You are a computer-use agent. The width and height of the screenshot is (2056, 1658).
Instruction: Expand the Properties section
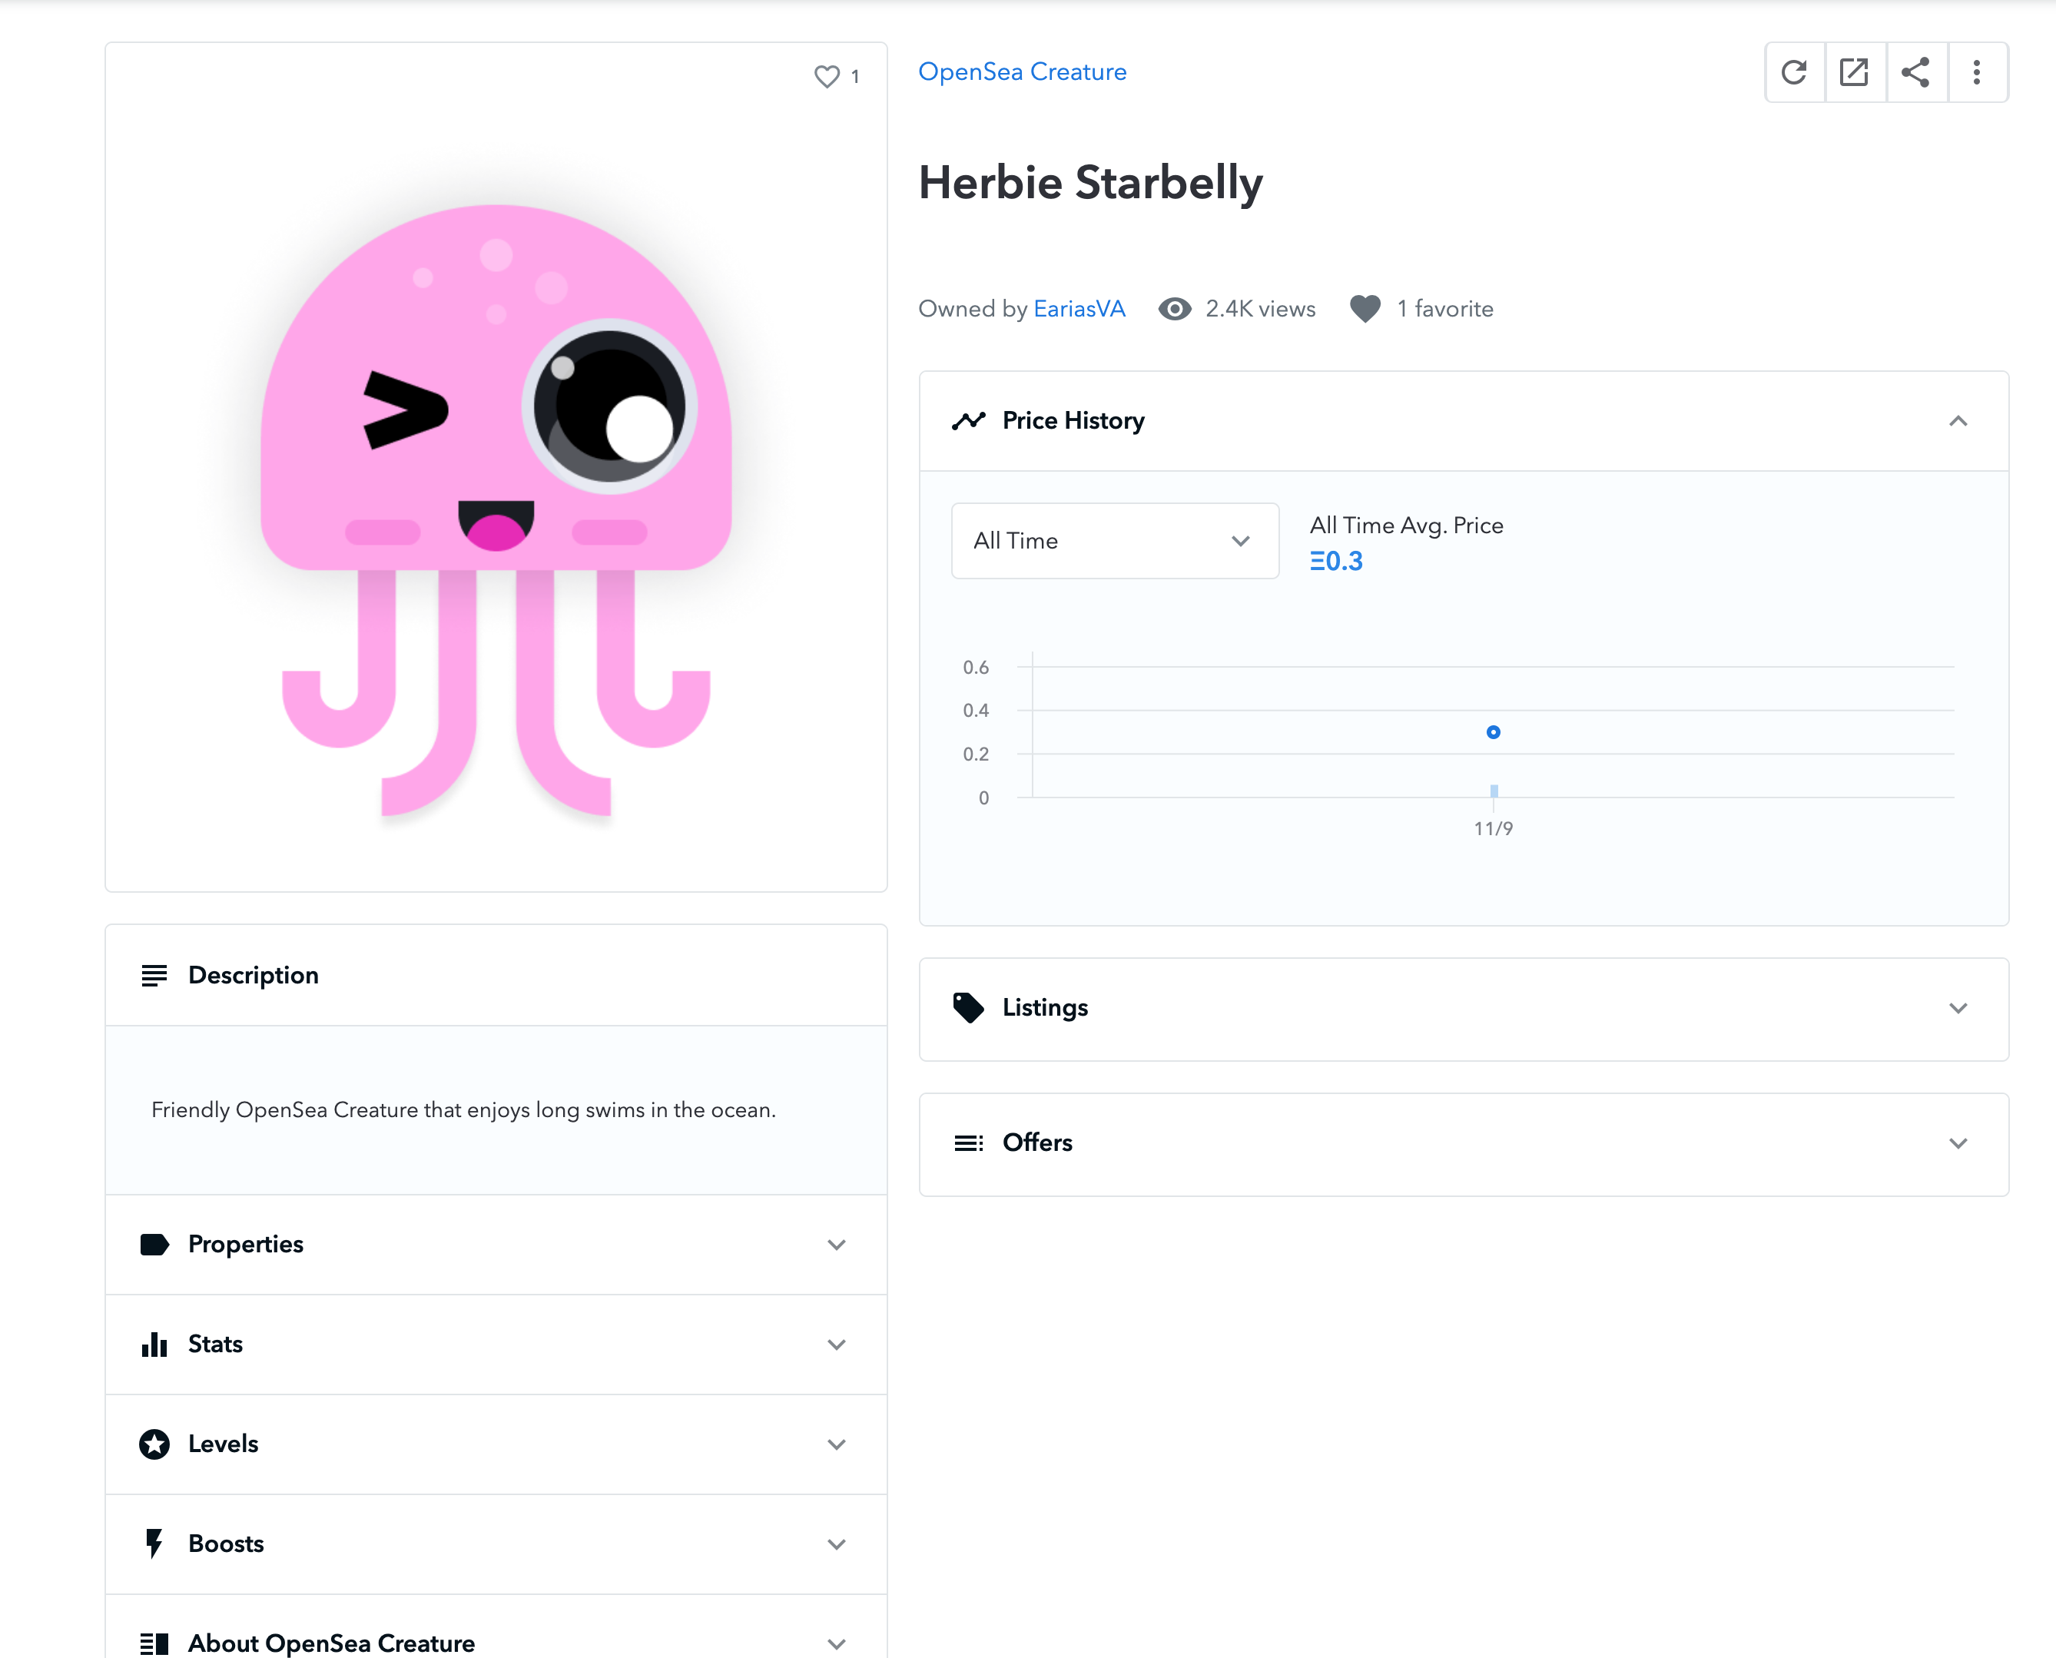point(836,1245)
